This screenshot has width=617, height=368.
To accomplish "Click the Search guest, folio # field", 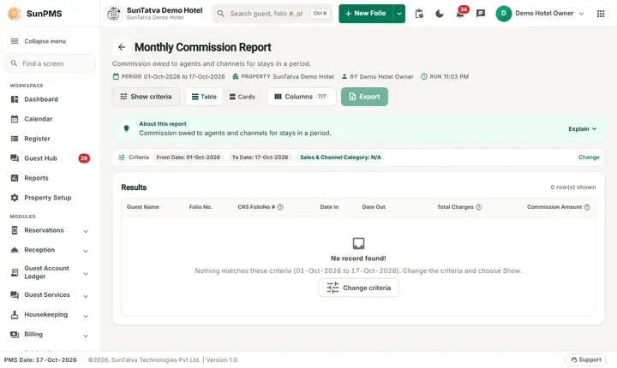I will [x=273, y=14].
